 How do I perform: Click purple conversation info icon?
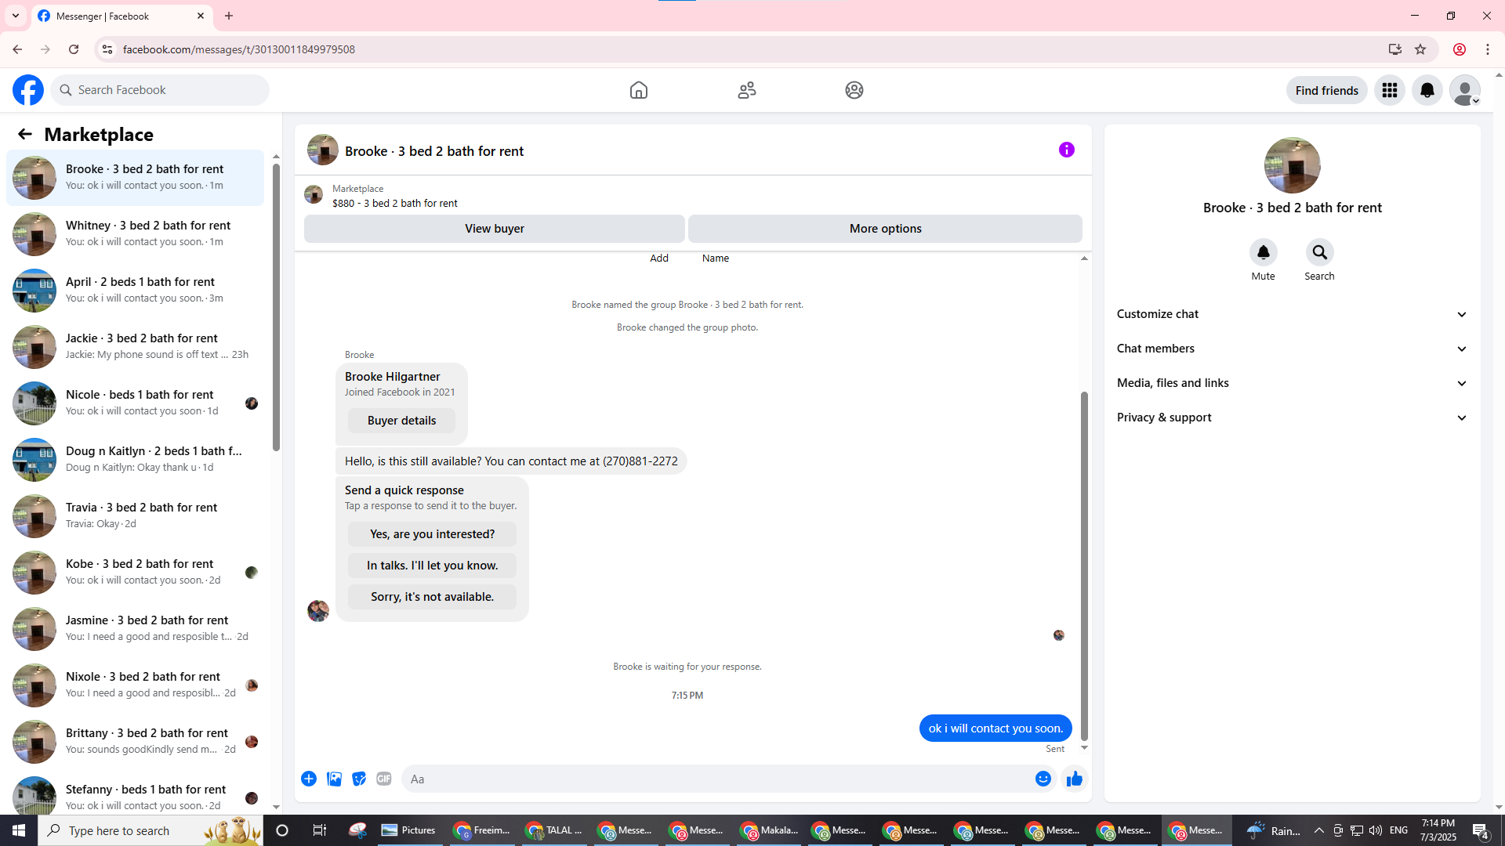click(x=1066, y=150)
